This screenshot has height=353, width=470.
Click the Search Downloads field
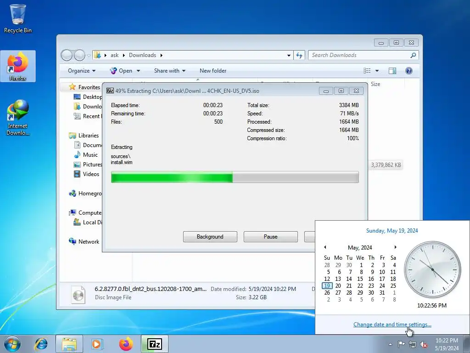click(359, 55)
